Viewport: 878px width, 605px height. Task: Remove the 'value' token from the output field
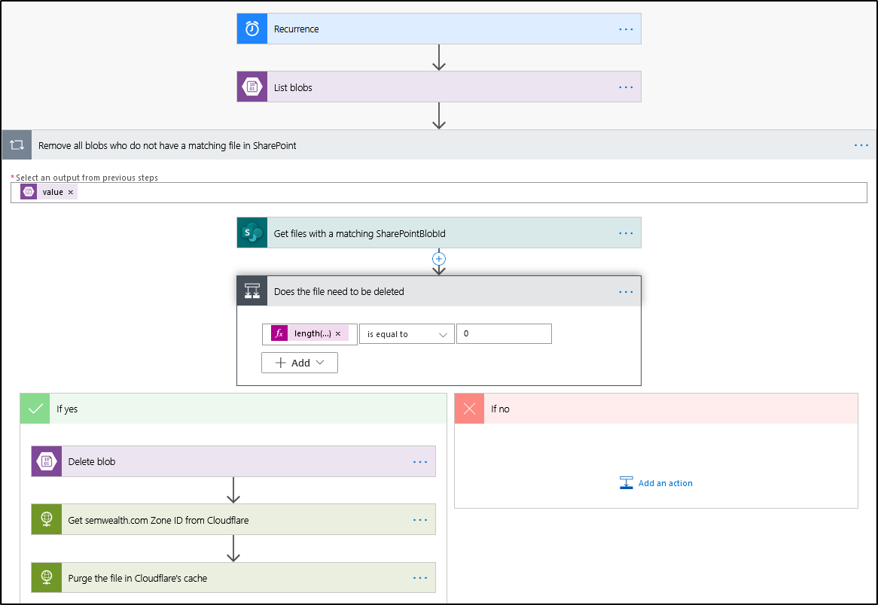click(71, 192)
